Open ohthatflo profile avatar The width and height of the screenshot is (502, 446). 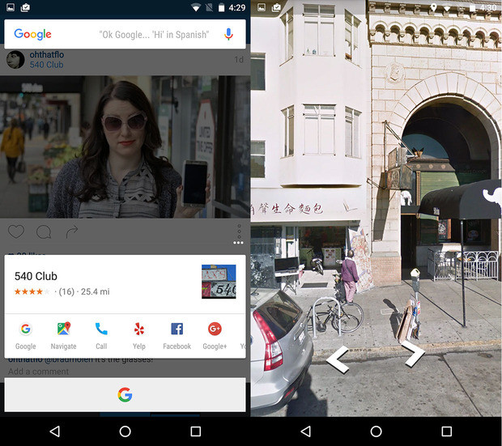[15, 60]
